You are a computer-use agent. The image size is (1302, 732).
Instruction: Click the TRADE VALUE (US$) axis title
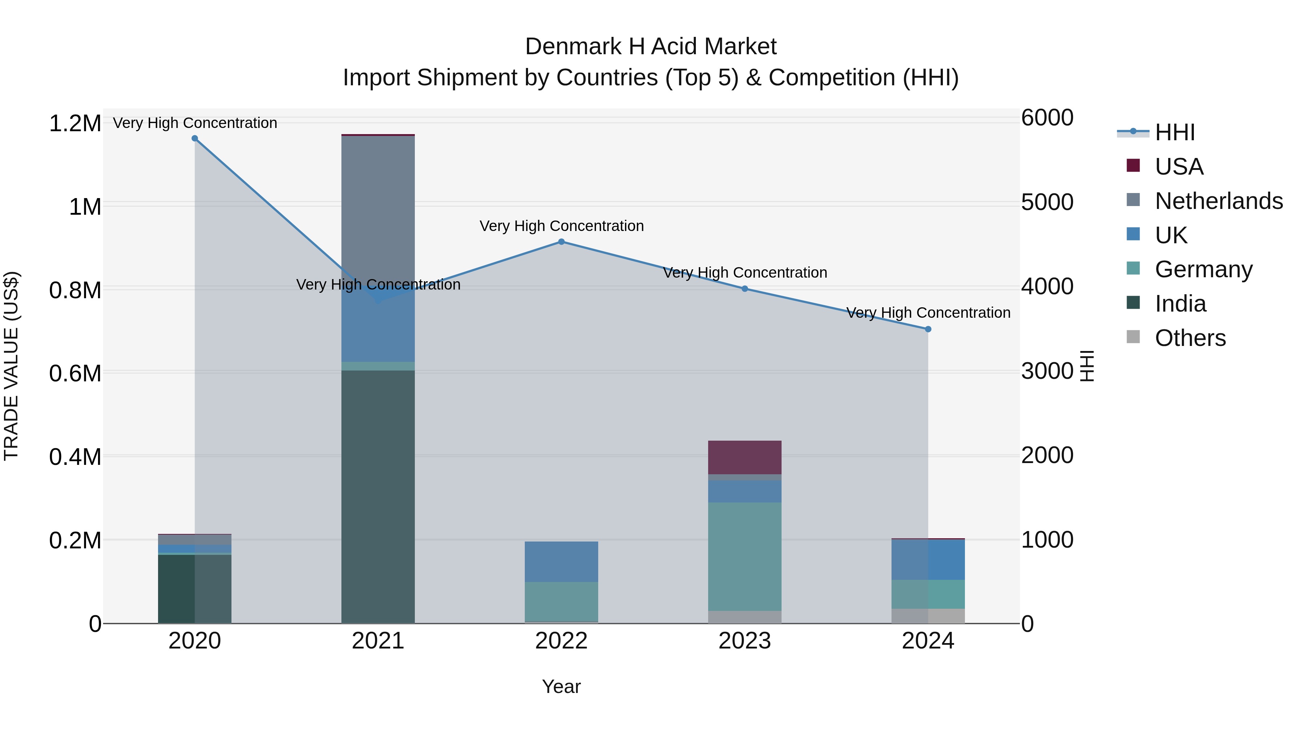coord(11,366)
